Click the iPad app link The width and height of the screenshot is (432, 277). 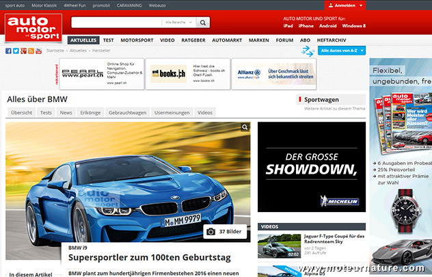pyautogui.click(x=288, y=26)
